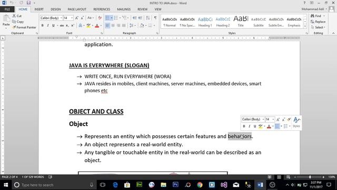Image resolution: width=337 pixels, height=190 pixels.
Task: Open Google Chrome from the taskbar
Action: 200,185
